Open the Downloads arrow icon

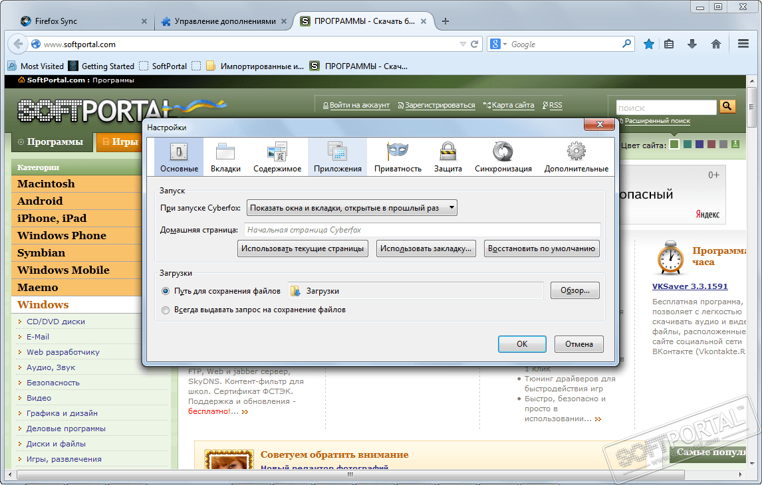coord(692,44)
